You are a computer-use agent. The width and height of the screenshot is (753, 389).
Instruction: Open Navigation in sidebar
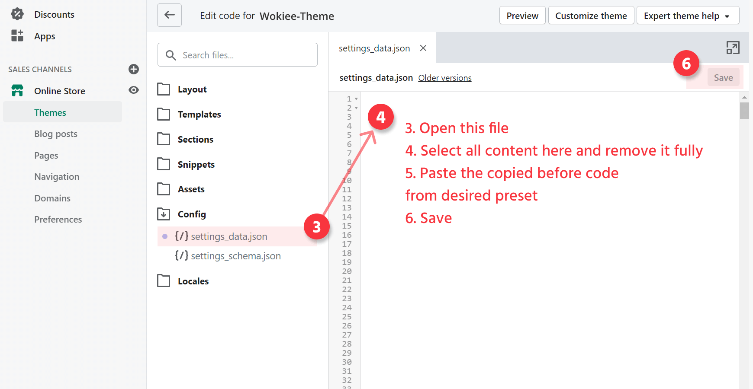(57, 177)
